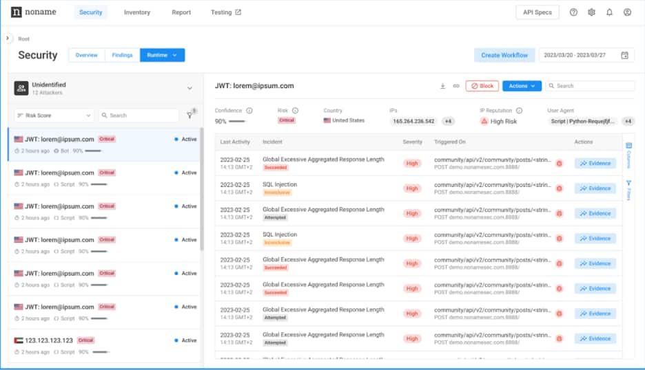The height and width of the screenshot is (370, 645).
Task: Open the date range picker field
Action: click(x=585, y=55)
